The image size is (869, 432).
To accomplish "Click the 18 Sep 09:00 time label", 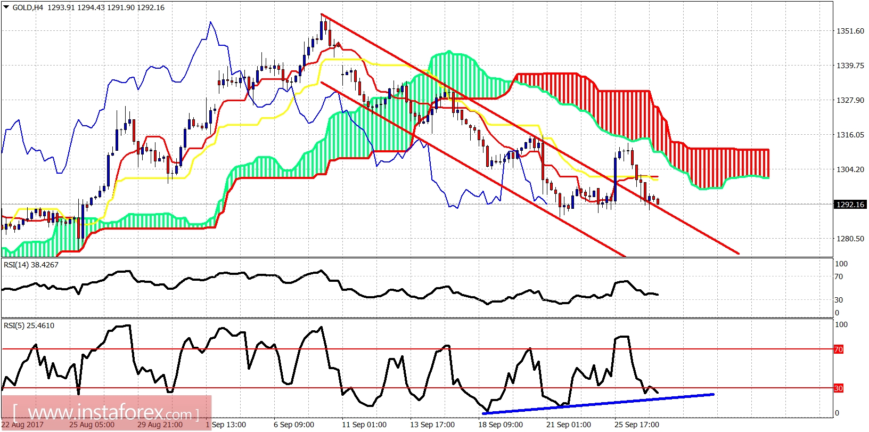I will [x=501, y=425].
